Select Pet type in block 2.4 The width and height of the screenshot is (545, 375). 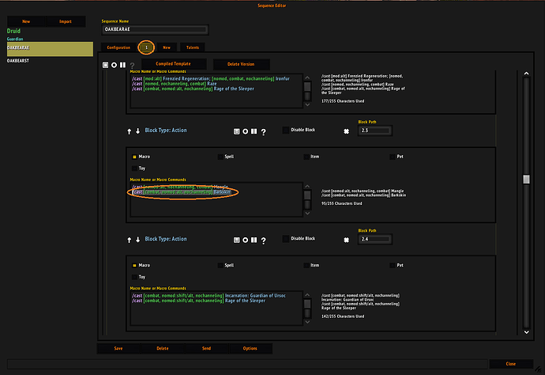coord(393,265)
